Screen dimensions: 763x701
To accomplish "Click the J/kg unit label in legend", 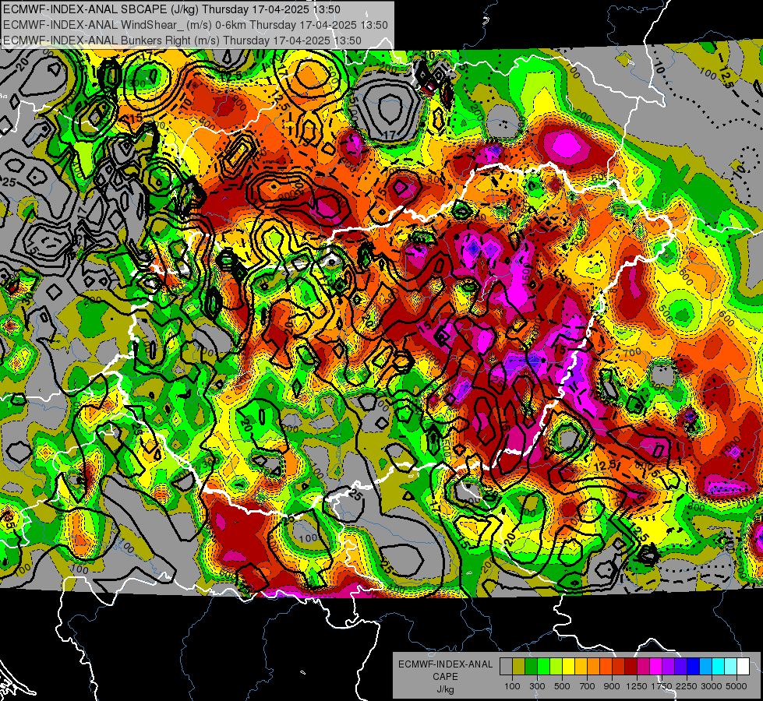I will (445, 689).
